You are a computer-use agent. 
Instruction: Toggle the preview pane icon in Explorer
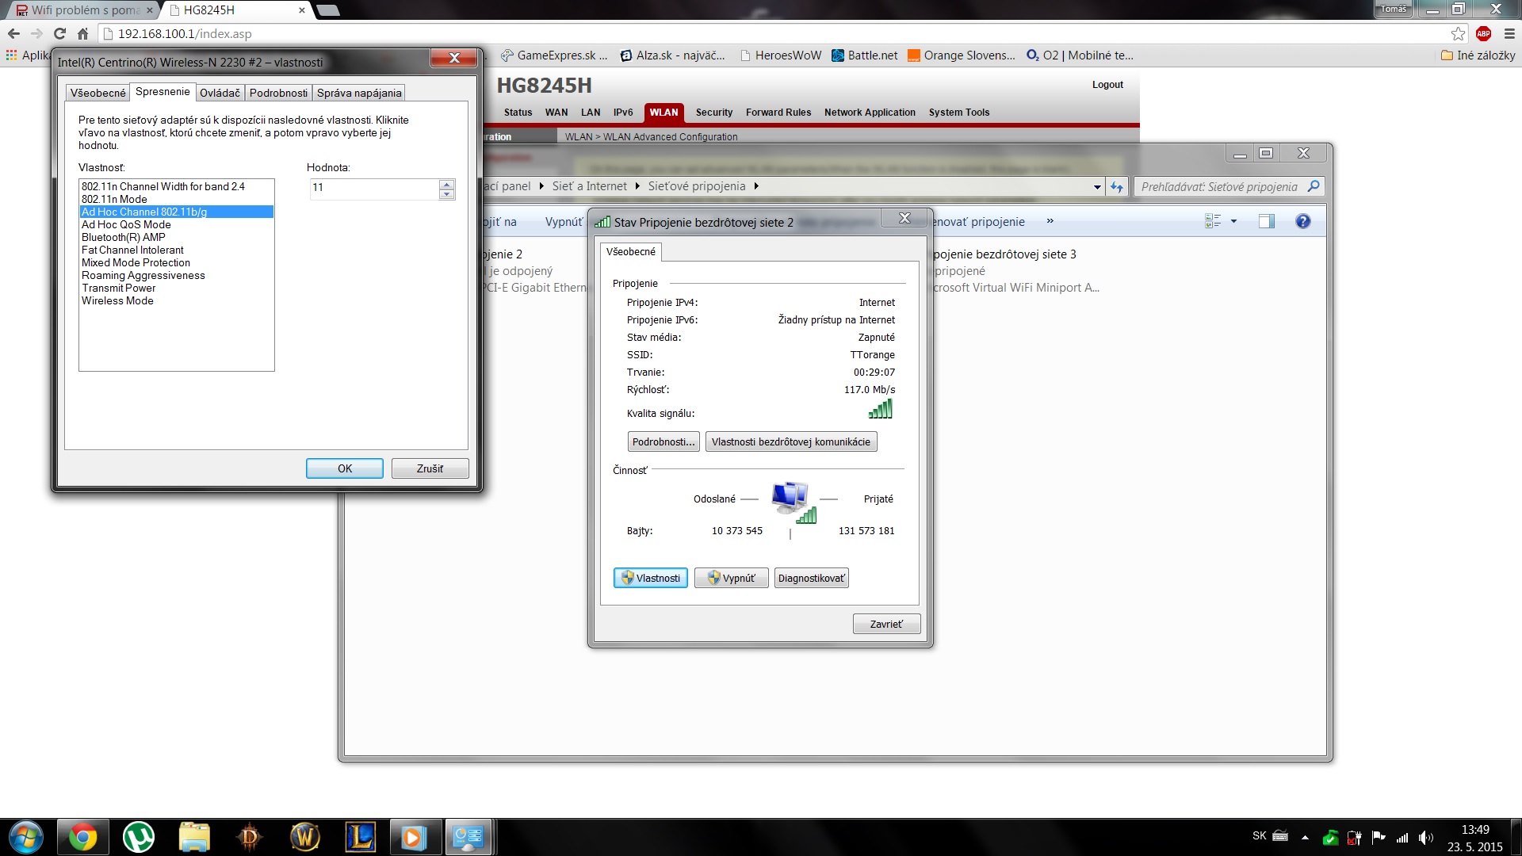tap(1266, 222)
